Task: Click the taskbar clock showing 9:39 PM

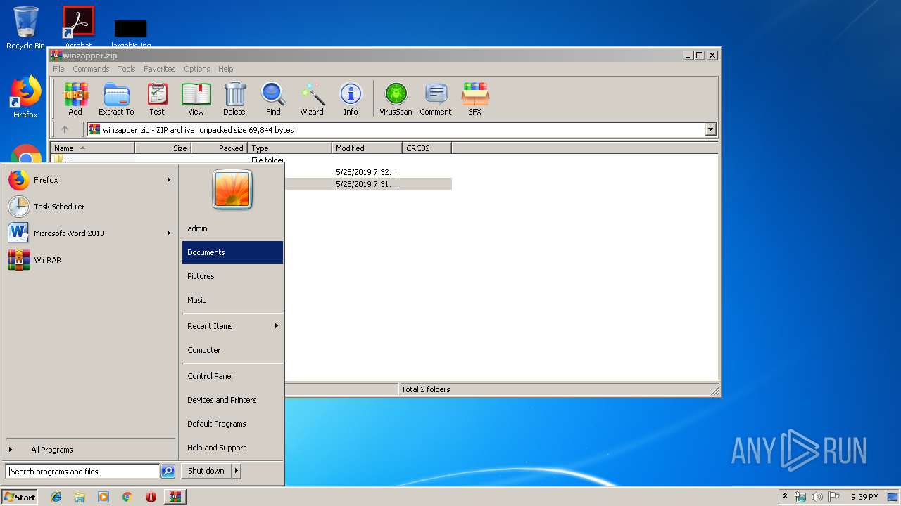Action: 865,497
